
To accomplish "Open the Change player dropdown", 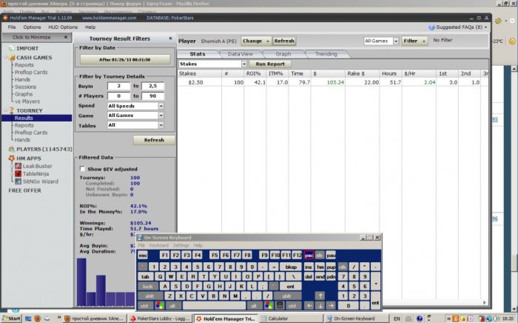I will [x=256, y=41].
